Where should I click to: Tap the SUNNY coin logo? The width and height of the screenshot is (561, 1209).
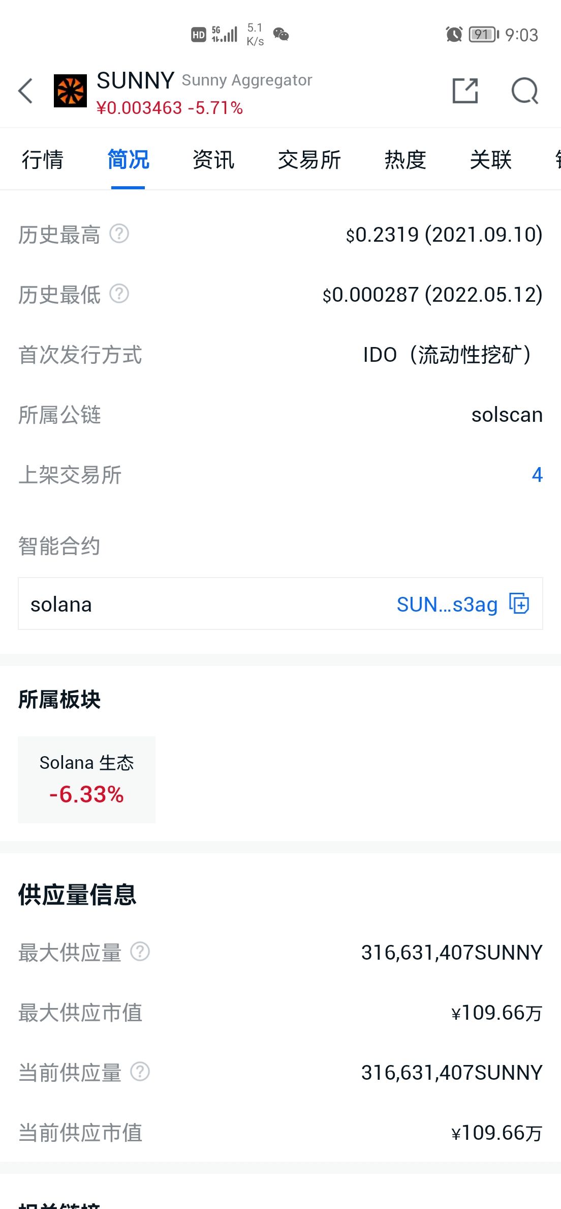click(x=71, y=91)
